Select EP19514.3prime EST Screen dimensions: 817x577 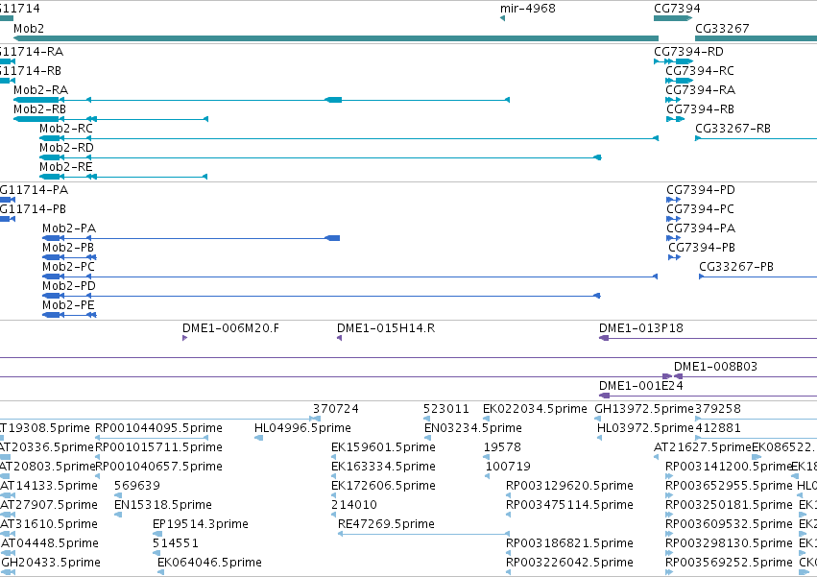157,534
